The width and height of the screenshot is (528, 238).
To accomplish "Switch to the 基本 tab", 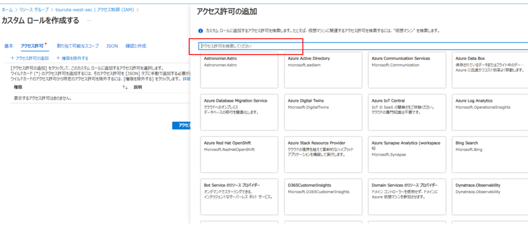I will 9,46.
